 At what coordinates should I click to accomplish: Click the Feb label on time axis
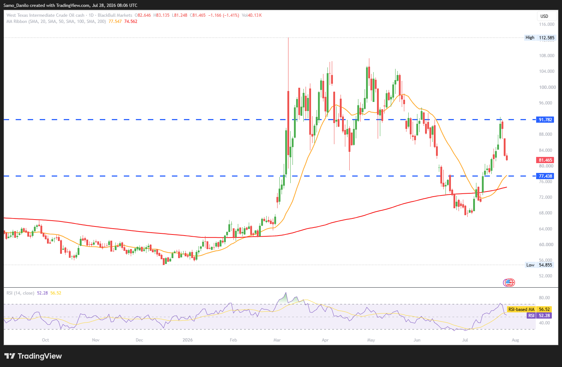click(233, 340)
